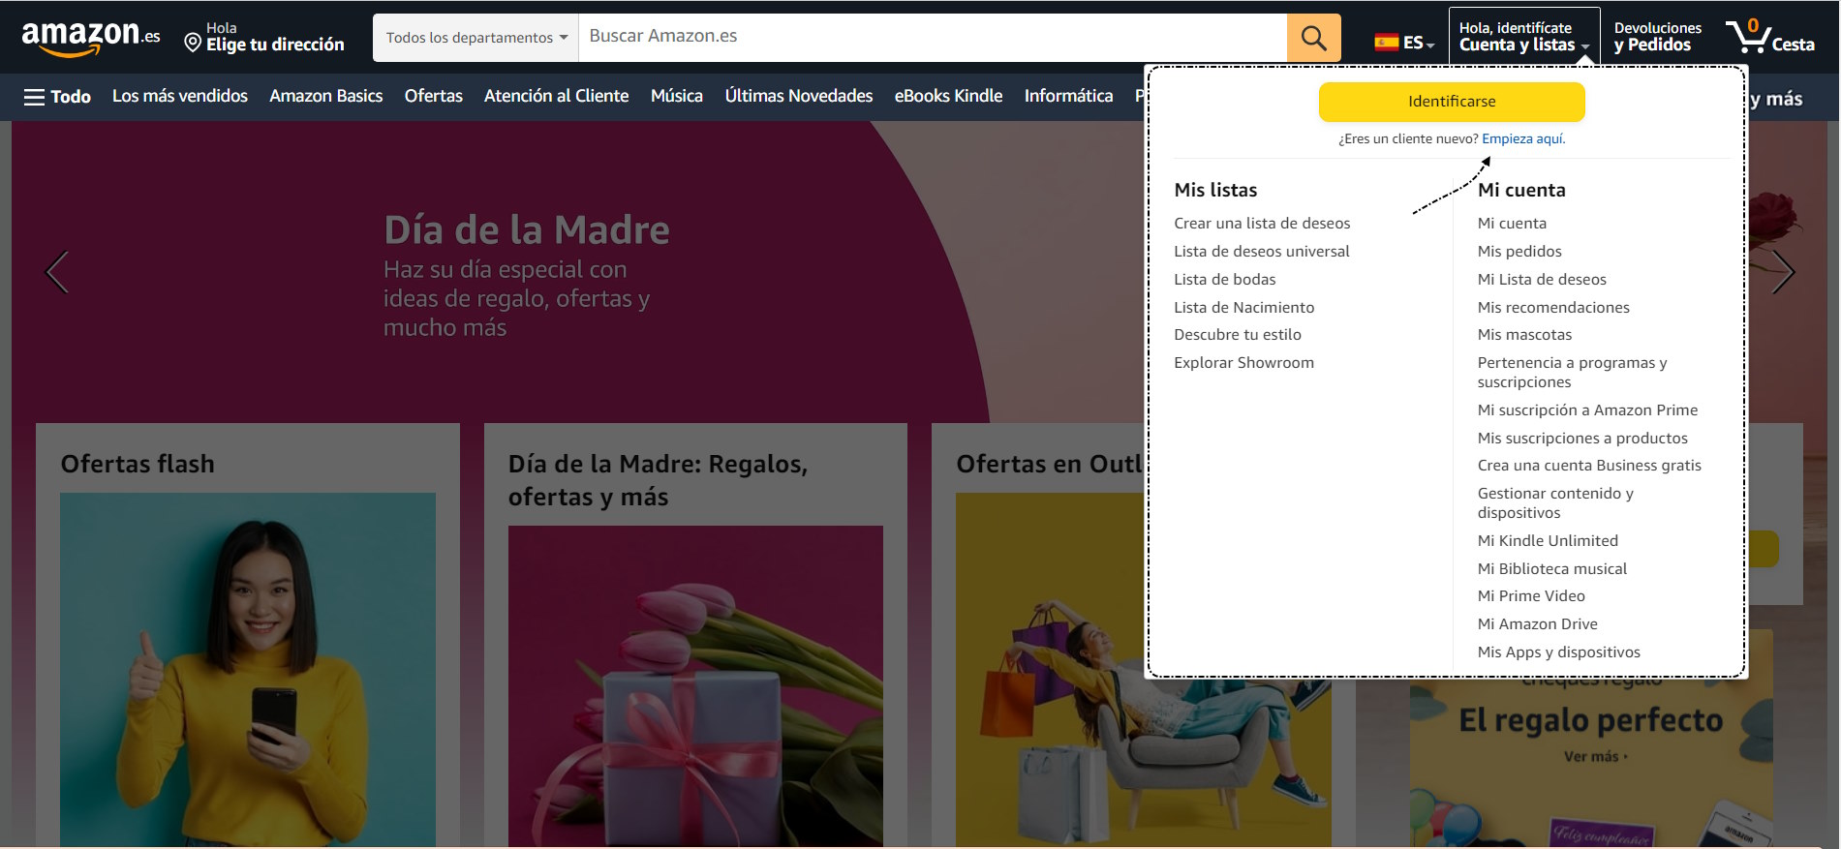Open Lista de Nacimiento
Viewport: 1841px width, 849px height.
(1244, 308)
